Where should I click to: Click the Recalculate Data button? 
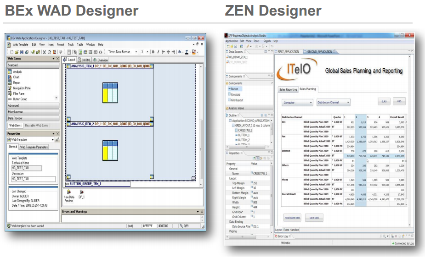click(292, 218)
